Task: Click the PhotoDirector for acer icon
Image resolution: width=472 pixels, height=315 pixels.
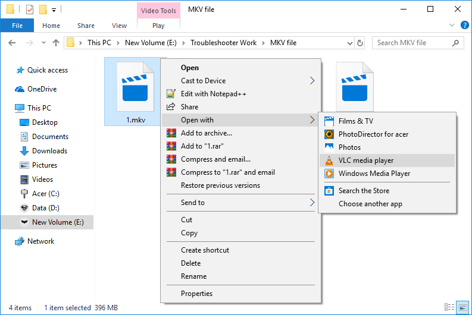Action: (x=329, y=134)
